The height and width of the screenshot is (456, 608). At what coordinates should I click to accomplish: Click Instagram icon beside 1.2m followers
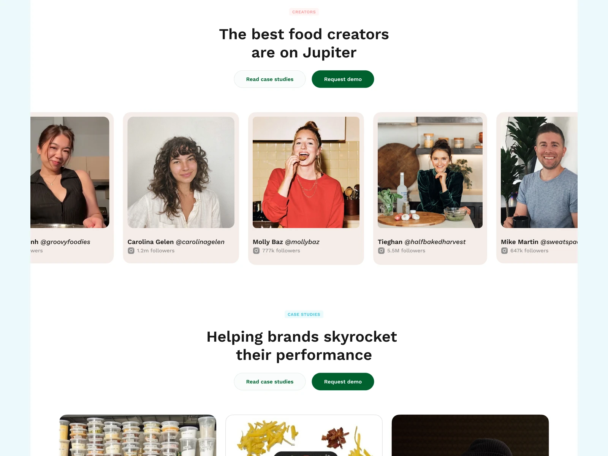[131, 251]
